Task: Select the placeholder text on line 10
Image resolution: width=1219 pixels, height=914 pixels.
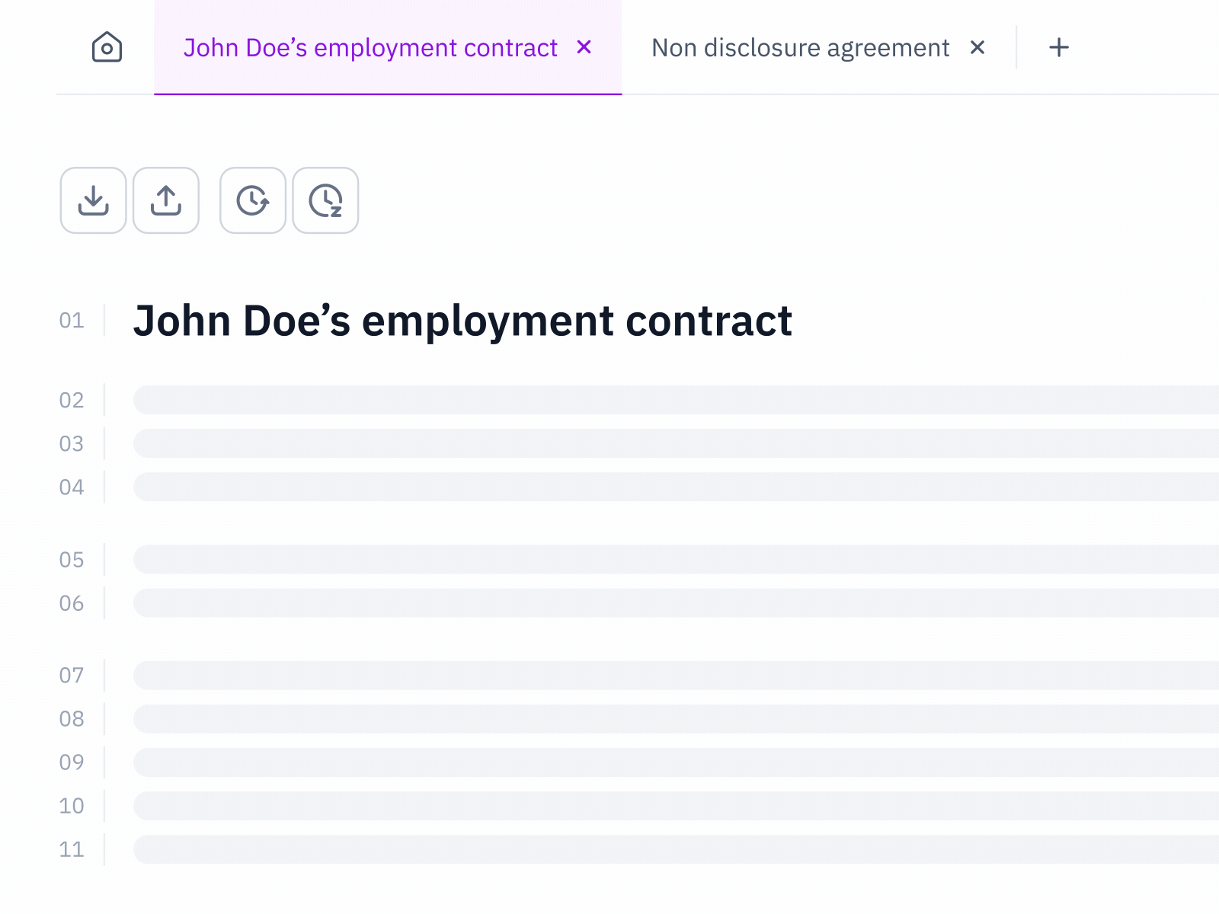Action: pyautogui.click(x=670, y=806)
